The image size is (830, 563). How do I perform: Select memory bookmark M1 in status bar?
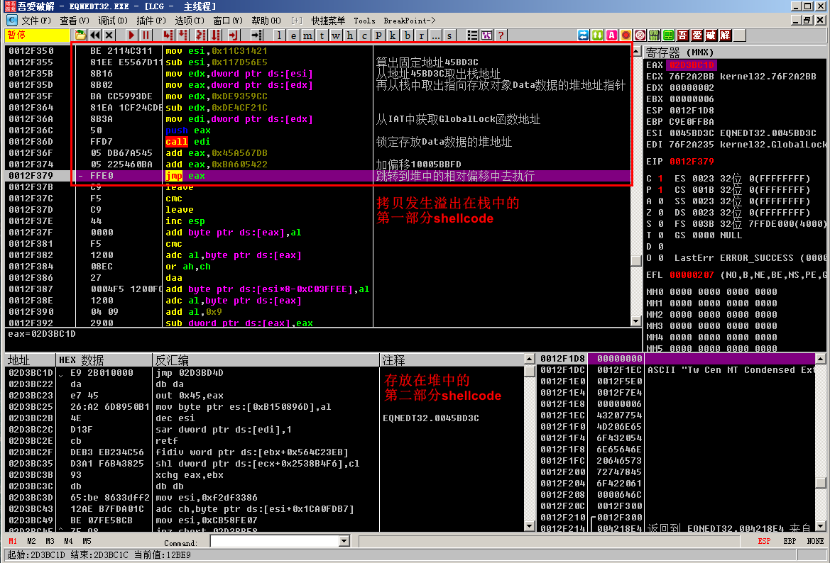[13, 541]
